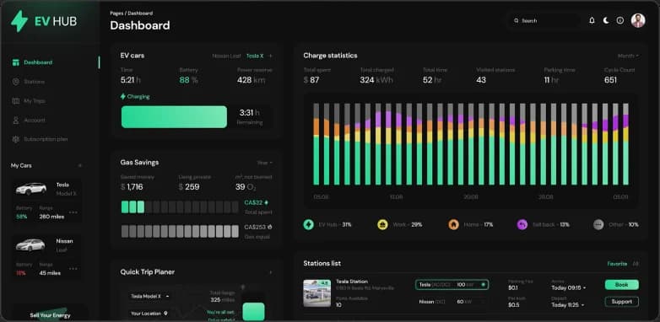Open Subscription plan in the sidebar

46,139
